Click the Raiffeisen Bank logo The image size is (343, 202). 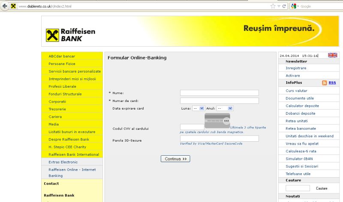click(70, 35)
